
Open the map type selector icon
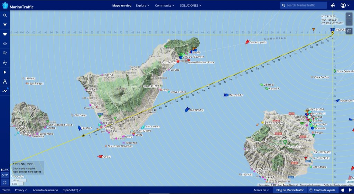tap(349, 31)
